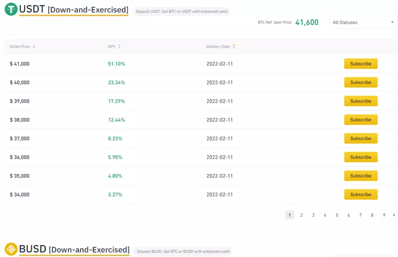Go to the next results page arrow
398x257 pixels.
(394, 215)
